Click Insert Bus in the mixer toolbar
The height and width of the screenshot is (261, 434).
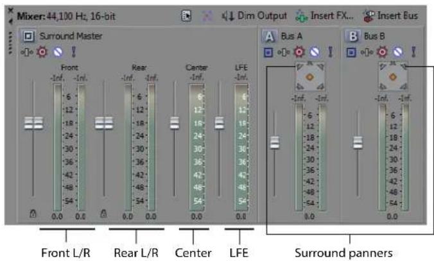tap(390, 16)
